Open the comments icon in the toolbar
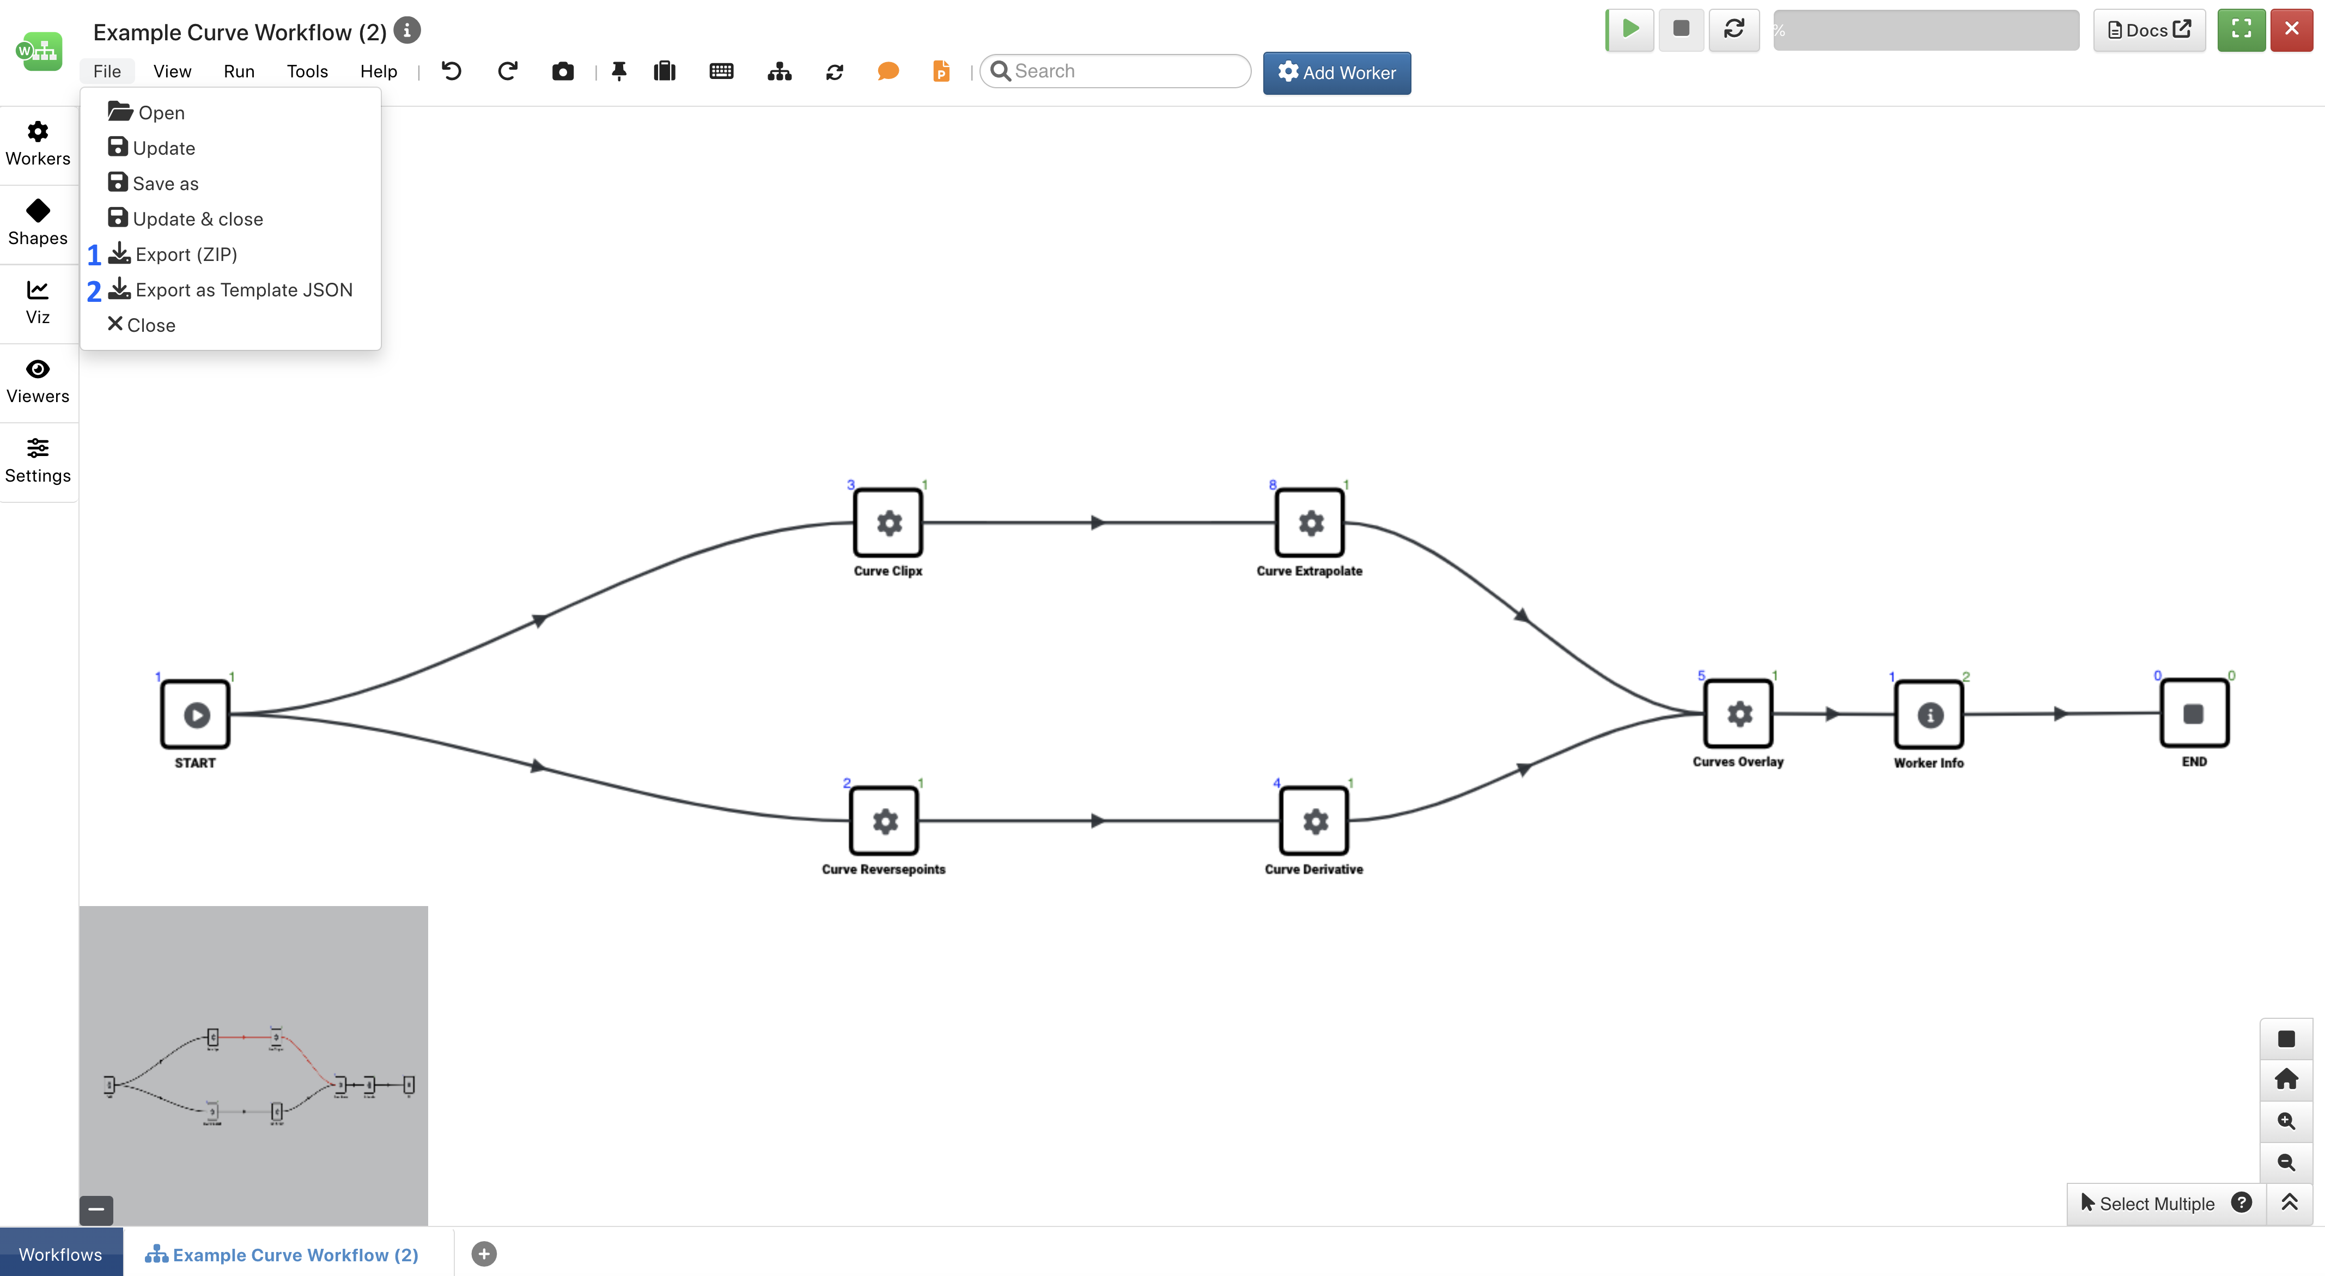The width and height of the screenshot is (2325, 1276). [887, 71]
